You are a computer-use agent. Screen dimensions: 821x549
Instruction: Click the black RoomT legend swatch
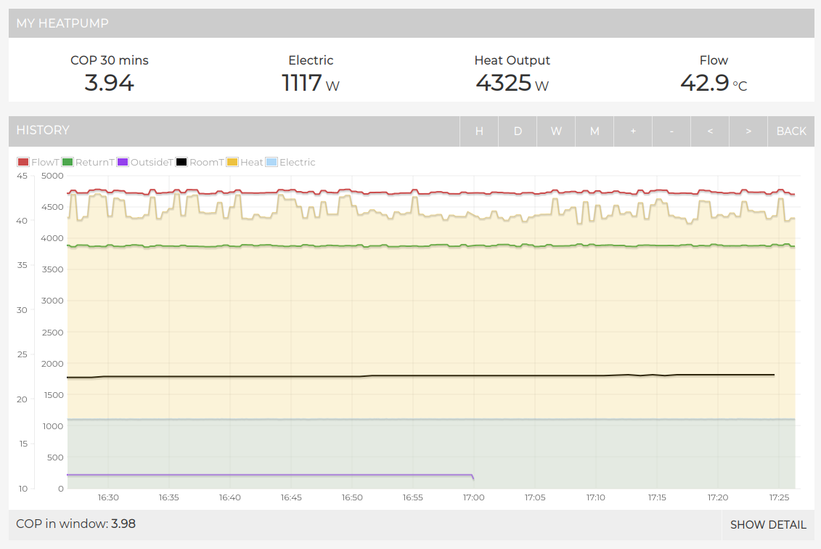(181, 162)
